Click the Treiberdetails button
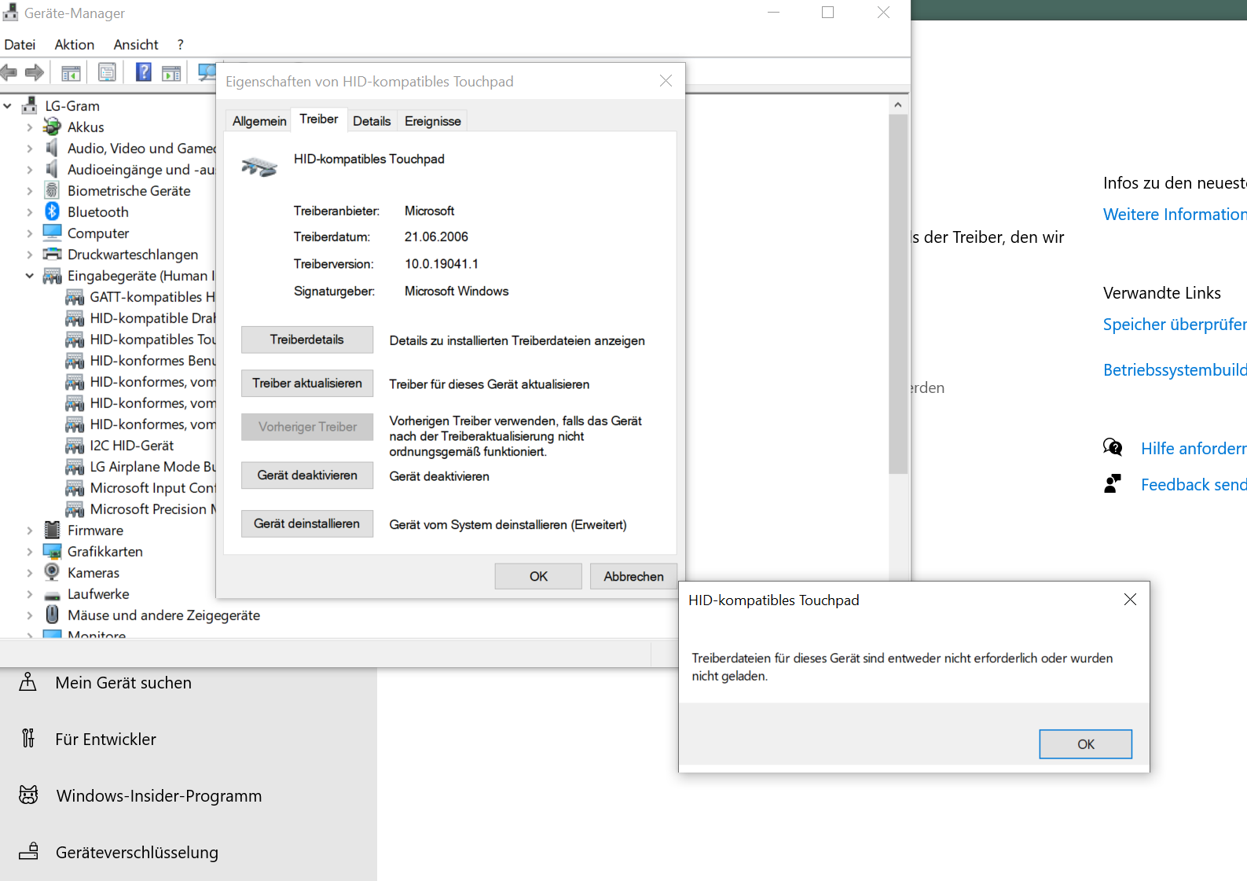This screenshot has height=881, width=1247. [307, 340]
